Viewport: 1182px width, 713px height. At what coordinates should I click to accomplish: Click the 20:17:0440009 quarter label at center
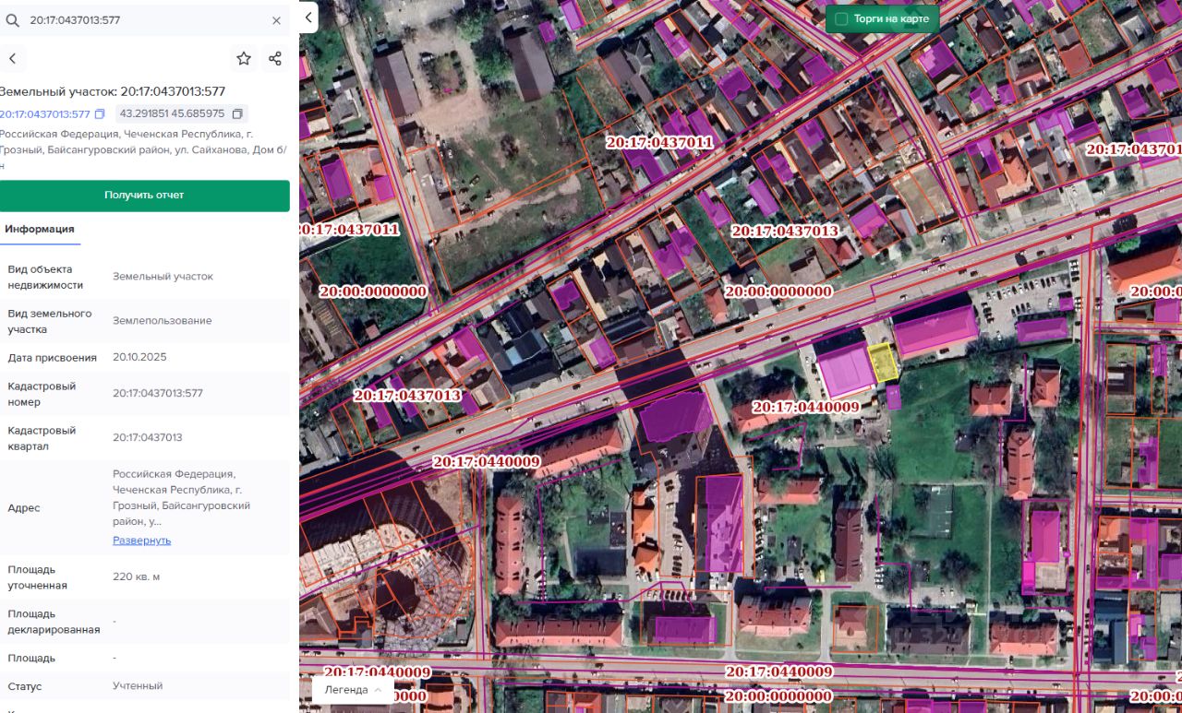[x=805, y=407]
